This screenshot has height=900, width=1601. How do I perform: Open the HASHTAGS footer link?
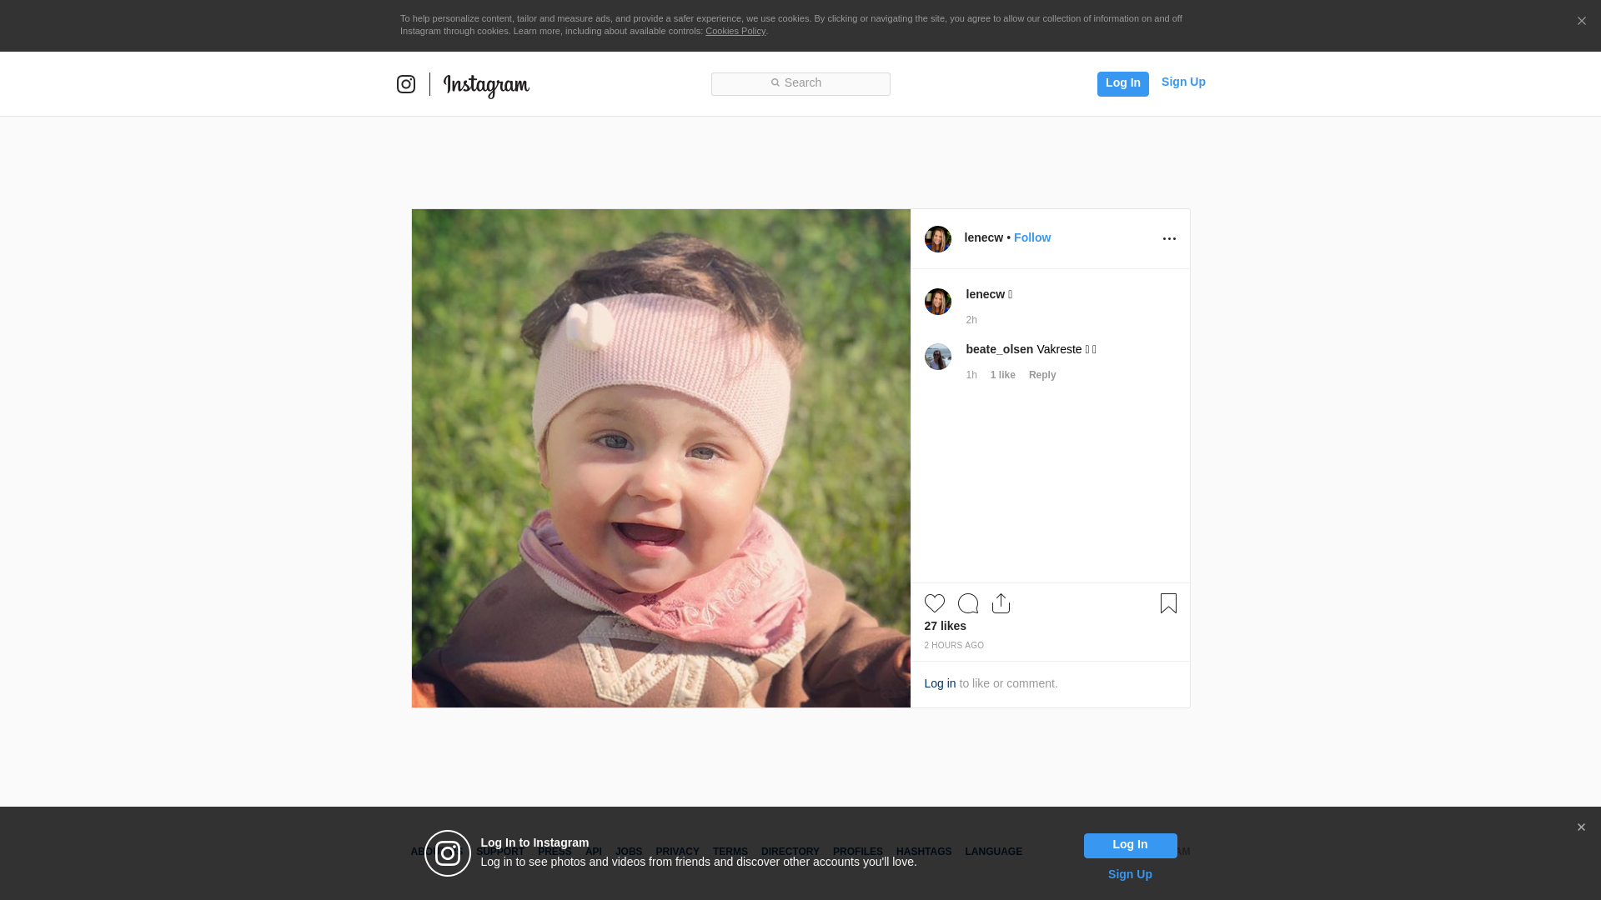click(x=923, y=852)
